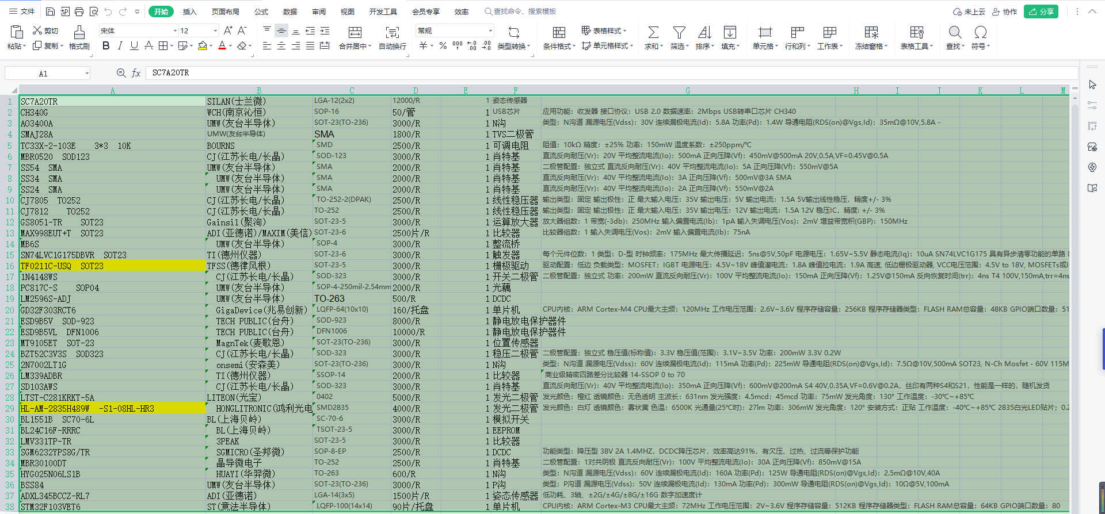This screenshot has height=514, width=1105.
Task: Expand Merge and Center (合并居中) dropdown
Action: pyautogui.click(x=369, y=47)
